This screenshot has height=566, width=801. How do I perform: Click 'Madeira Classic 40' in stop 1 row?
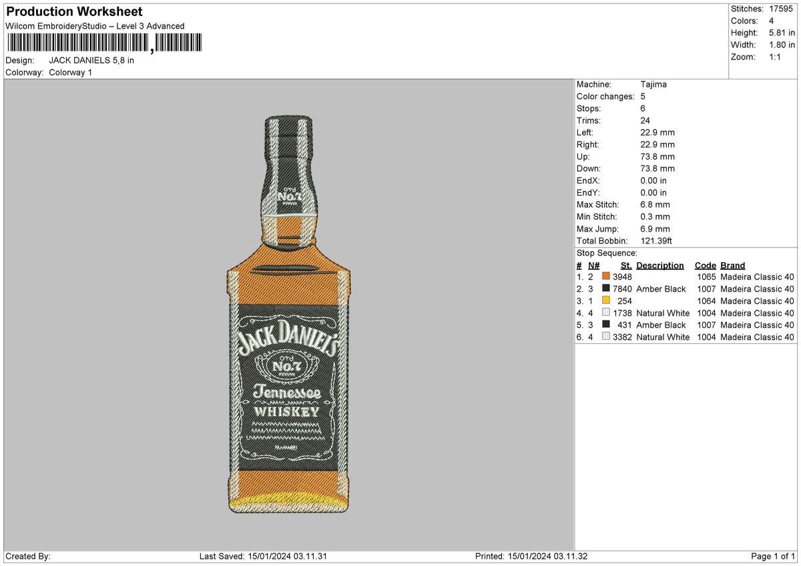tap(757, 276)
